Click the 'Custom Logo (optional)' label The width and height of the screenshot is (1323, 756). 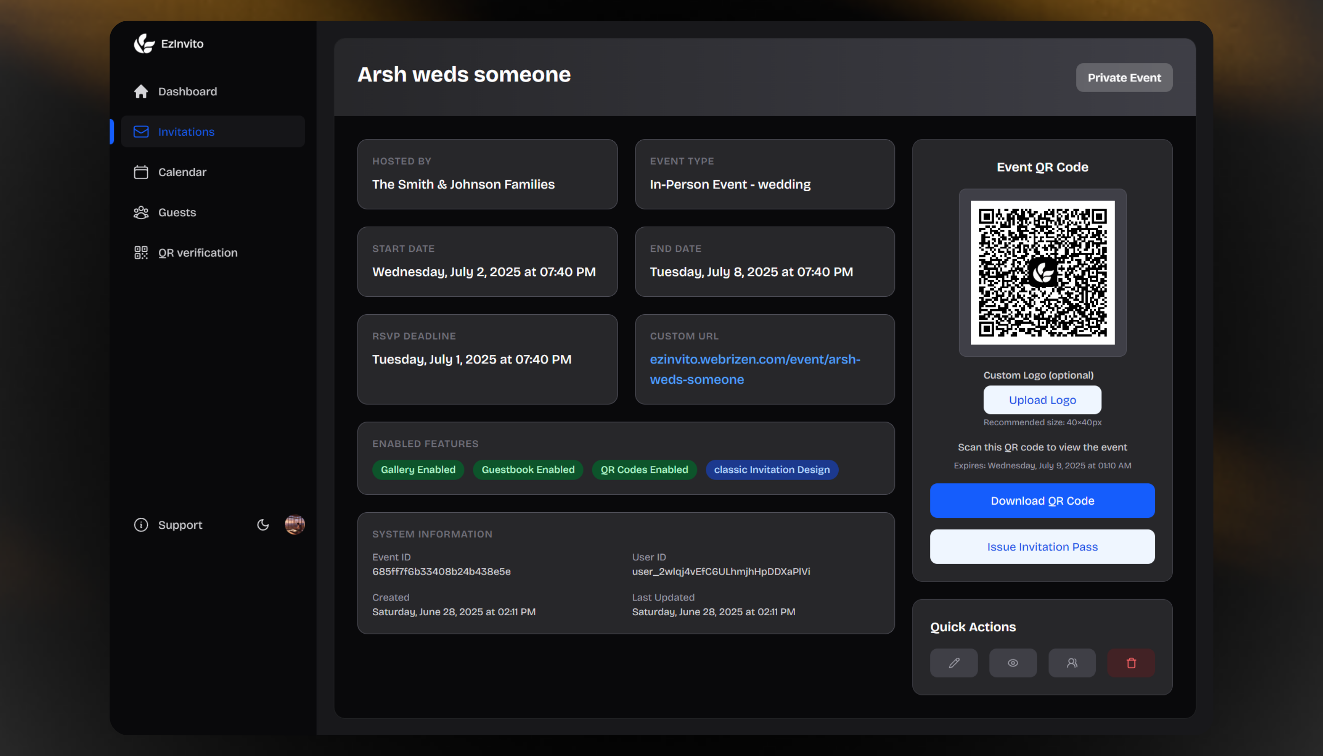tap(1038, 375)
